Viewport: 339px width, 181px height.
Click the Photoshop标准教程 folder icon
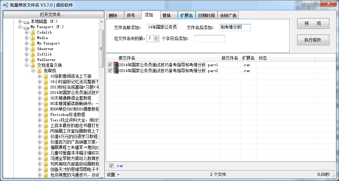[46, 114]
